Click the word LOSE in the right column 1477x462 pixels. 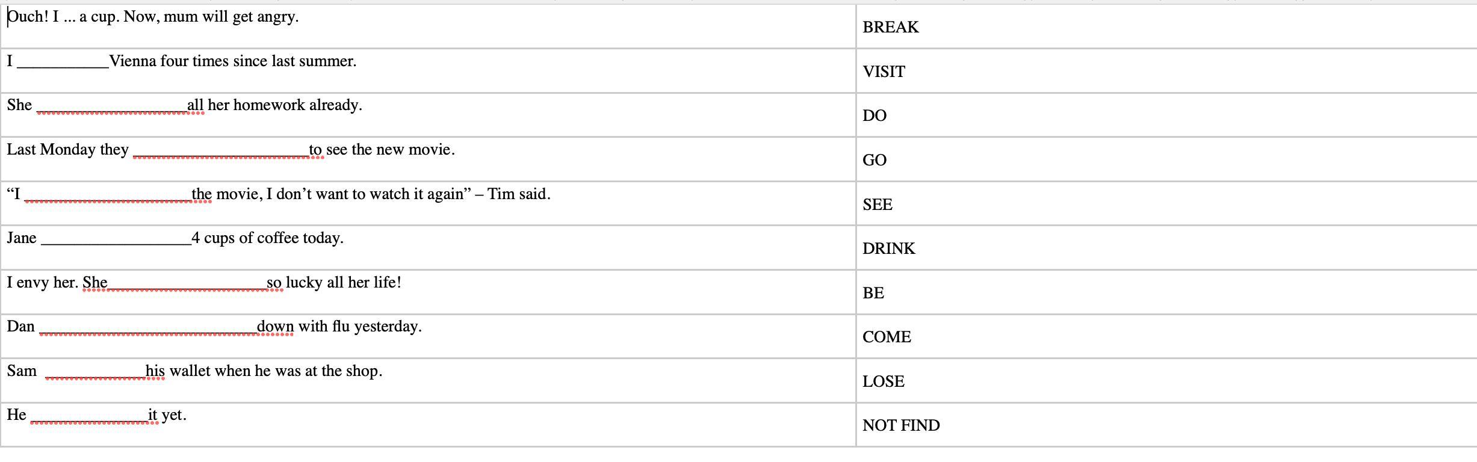click(x=883, y=382)
